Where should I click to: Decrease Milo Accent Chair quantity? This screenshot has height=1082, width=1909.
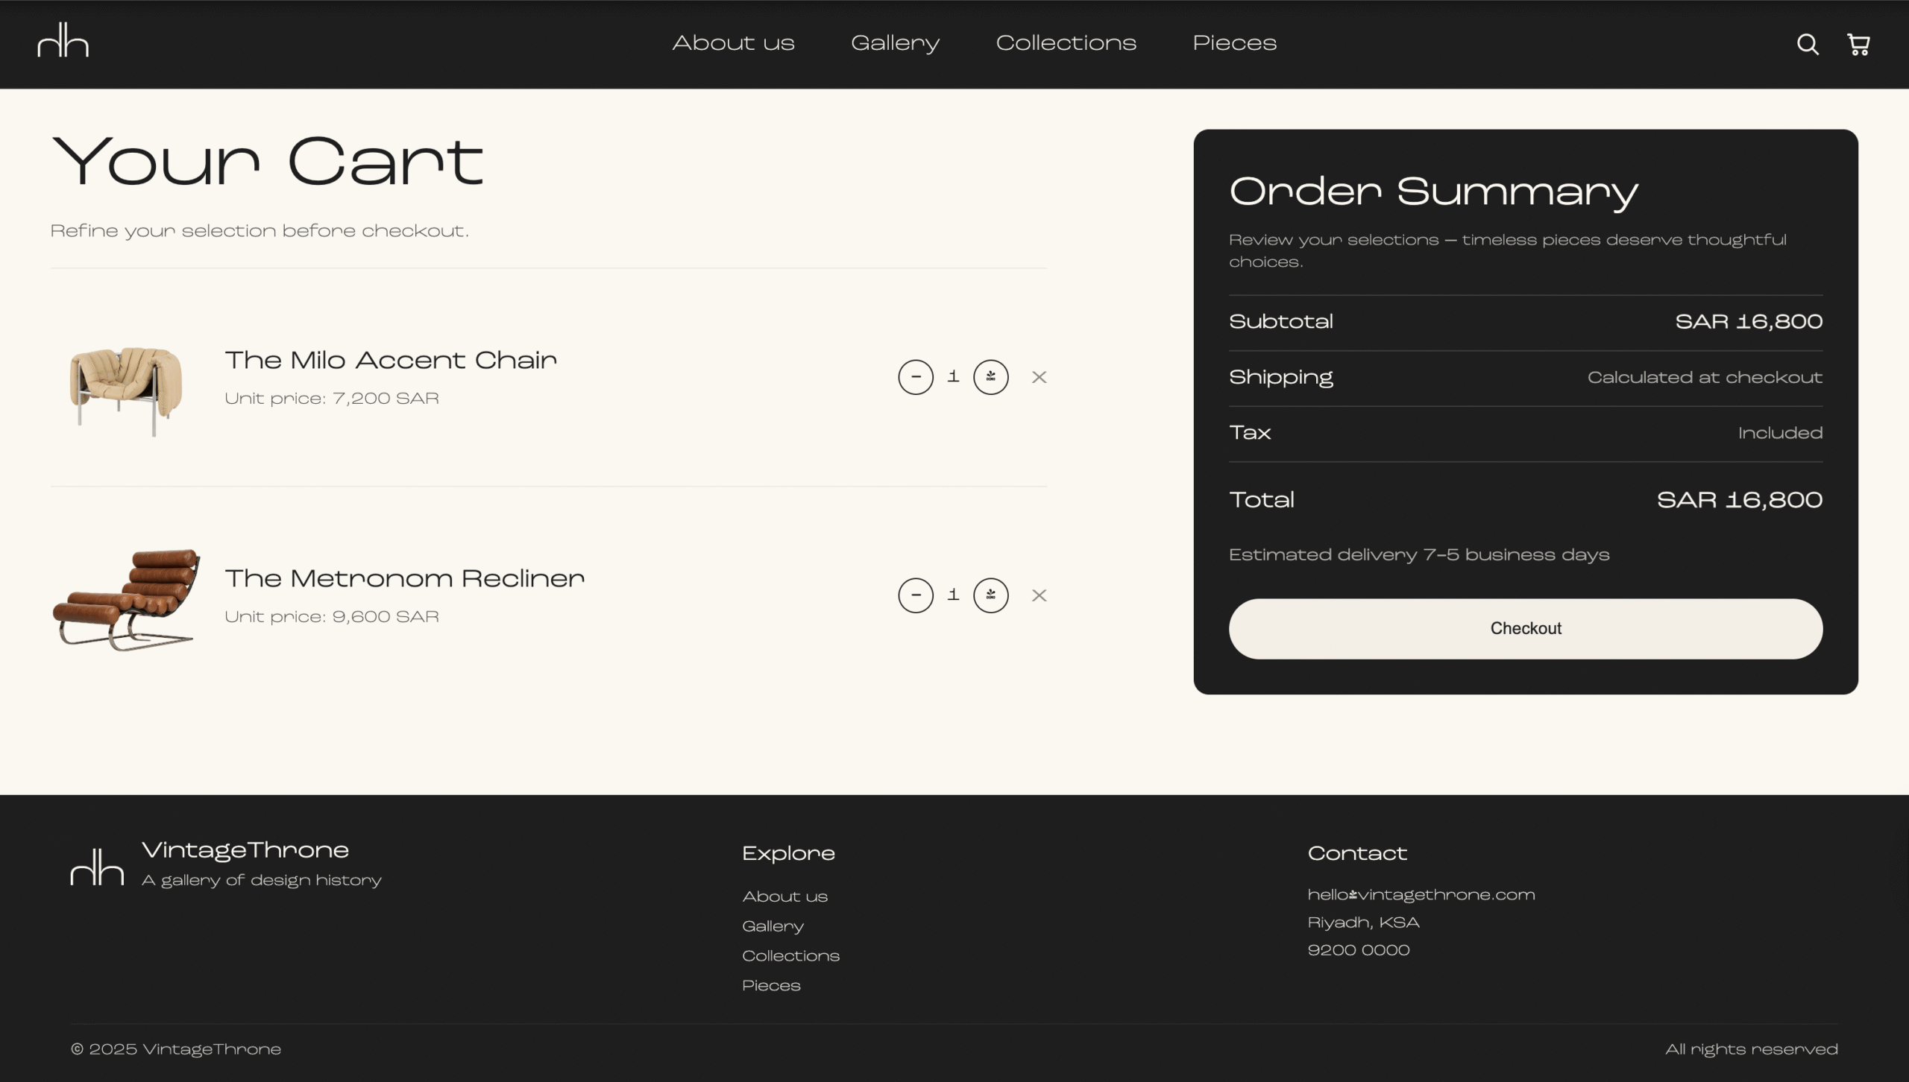click(916, 377)
